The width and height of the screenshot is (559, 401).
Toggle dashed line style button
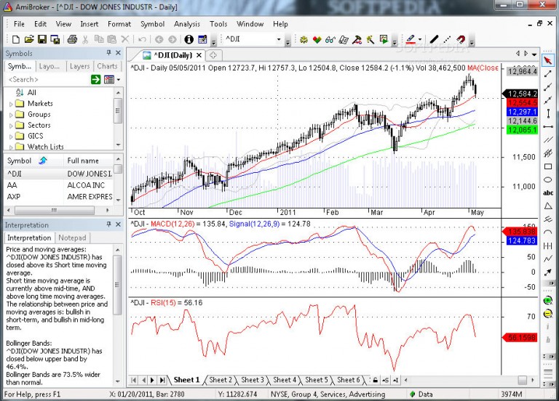(447, 39)
